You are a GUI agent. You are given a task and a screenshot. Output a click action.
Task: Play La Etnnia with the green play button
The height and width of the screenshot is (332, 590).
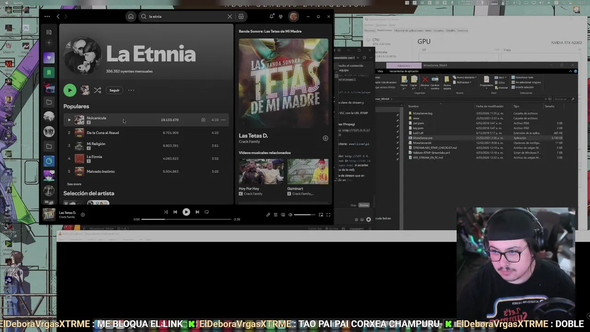click(70, 90)
